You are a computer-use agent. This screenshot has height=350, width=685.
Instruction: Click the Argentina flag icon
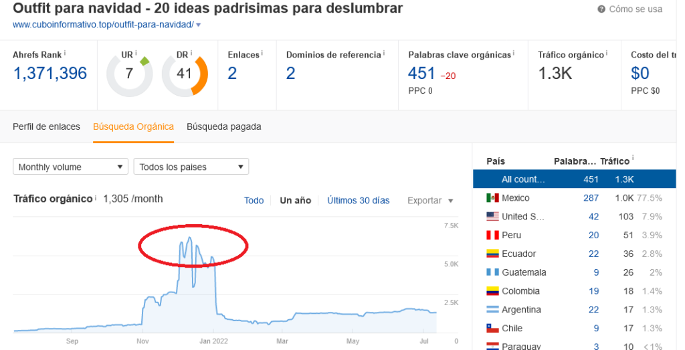(492, 309)
